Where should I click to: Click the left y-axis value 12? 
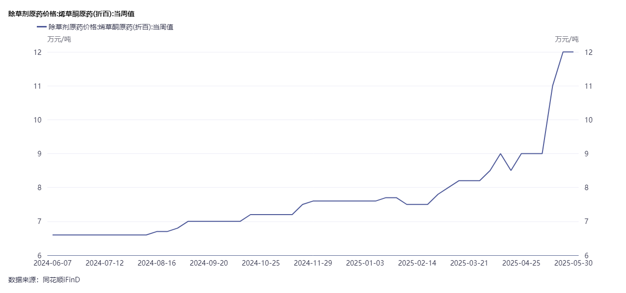click(x=37, y=52)
